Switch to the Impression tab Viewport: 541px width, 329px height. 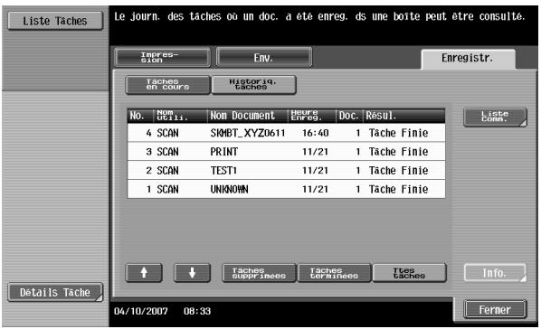click(x=162, y=57)
